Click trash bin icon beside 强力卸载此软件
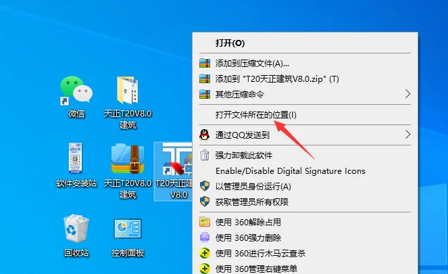 click(205, 156)
